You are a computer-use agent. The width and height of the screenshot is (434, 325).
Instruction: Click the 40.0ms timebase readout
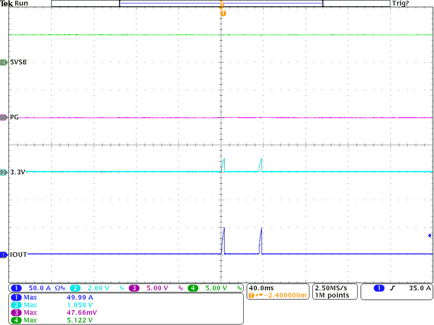tap(261, 288)
